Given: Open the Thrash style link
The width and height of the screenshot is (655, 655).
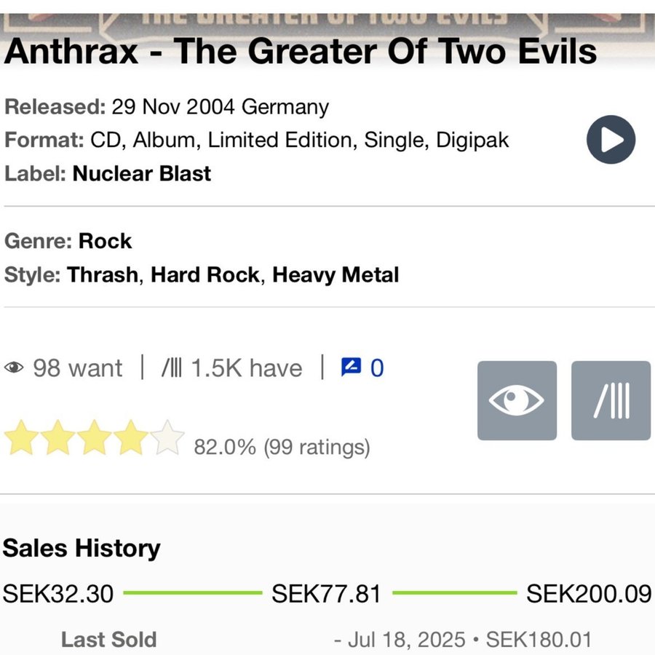Looking at the screenshot, I should pos(103,275).
